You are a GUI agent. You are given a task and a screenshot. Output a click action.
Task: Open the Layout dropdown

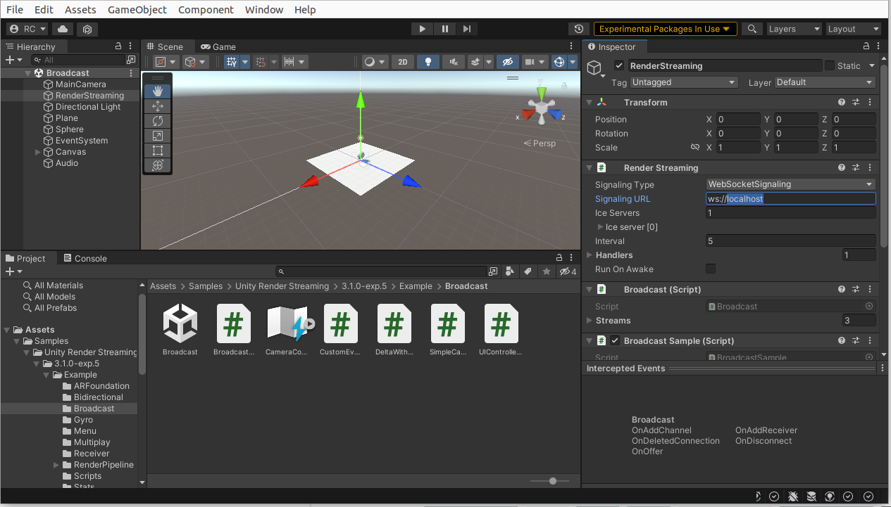point(853,29)
